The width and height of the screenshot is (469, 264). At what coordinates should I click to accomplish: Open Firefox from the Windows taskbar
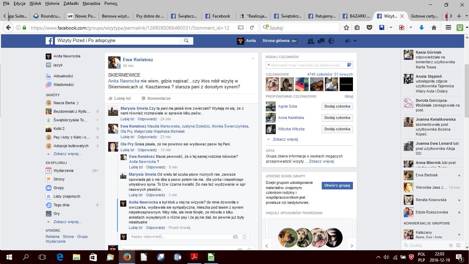coord(127,257)
